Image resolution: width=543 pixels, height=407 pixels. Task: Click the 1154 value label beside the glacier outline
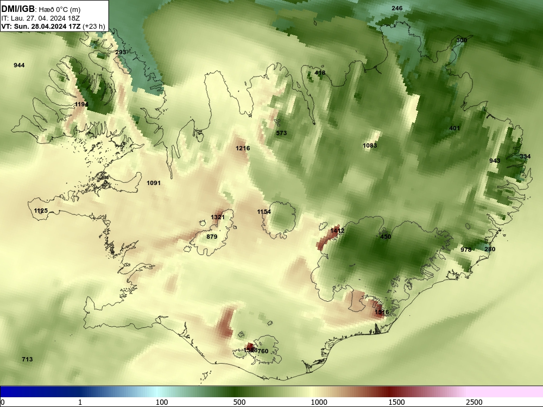pos(264,212)
